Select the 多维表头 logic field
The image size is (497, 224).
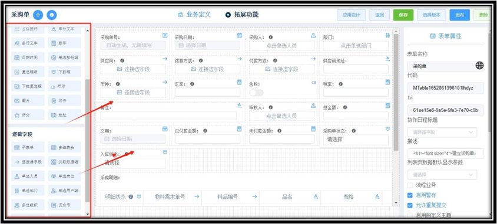(x=64, y=147)
